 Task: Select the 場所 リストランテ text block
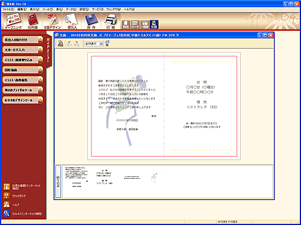pos(202,105)
